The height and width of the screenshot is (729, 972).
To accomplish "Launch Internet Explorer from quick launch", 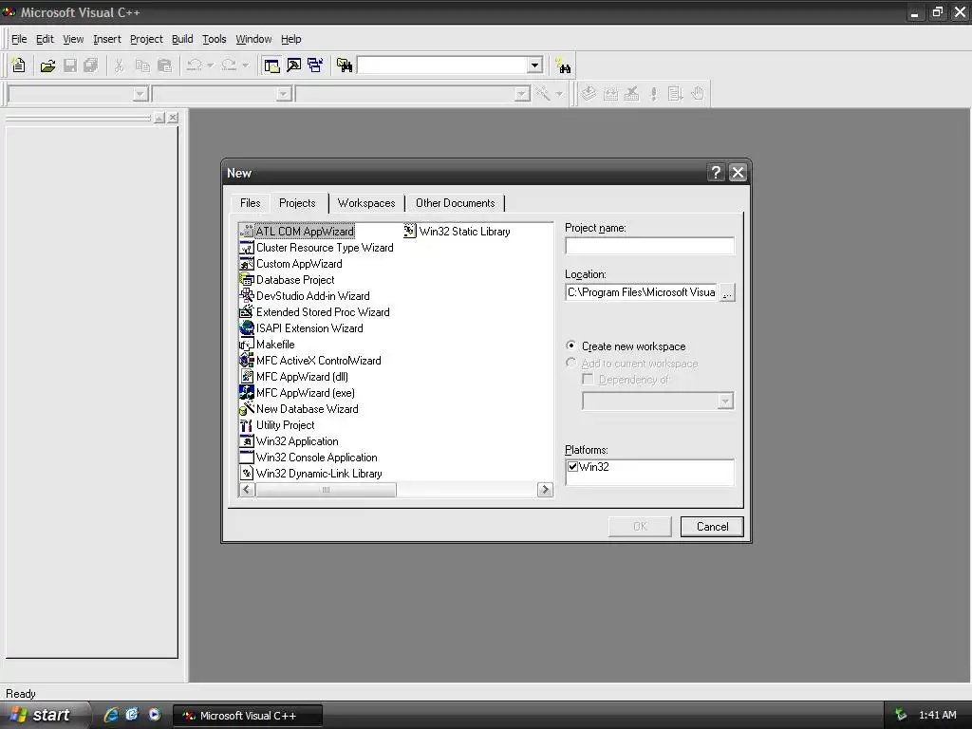I will click(111, 715).
